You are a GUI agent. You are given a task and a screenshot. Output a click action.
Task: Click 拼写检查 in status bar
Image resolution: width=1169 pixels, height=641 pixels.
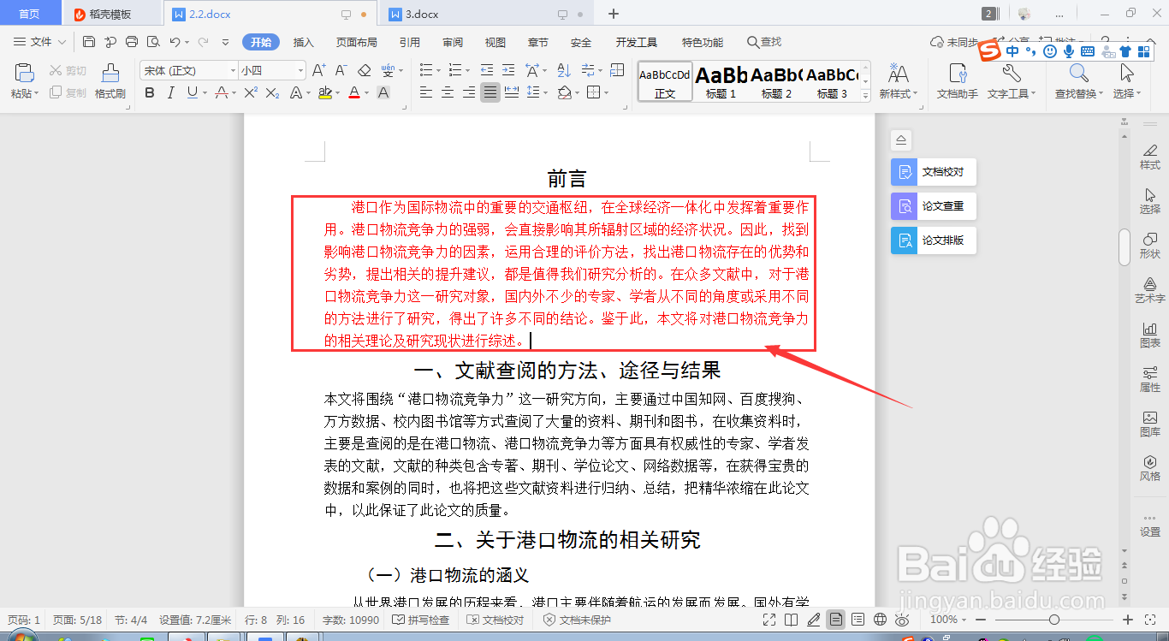click(421, 620)
